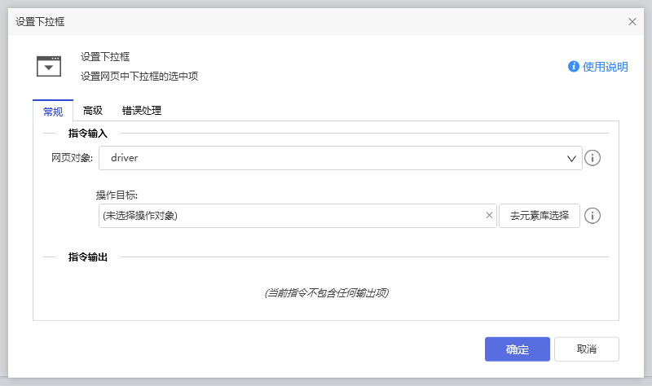Image resolution: width=652 pixels, height=386 pixels.
Task: Open the 使用说明 help link
Action: point(605,67)
